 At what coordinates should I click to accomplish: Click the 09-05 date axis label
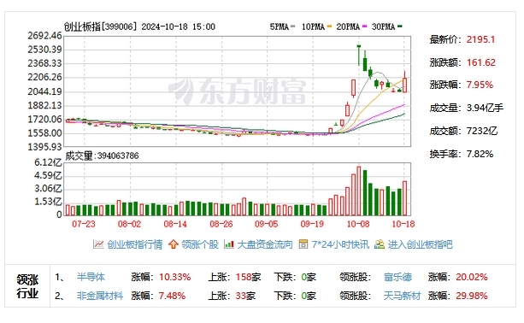coord(267,224)
